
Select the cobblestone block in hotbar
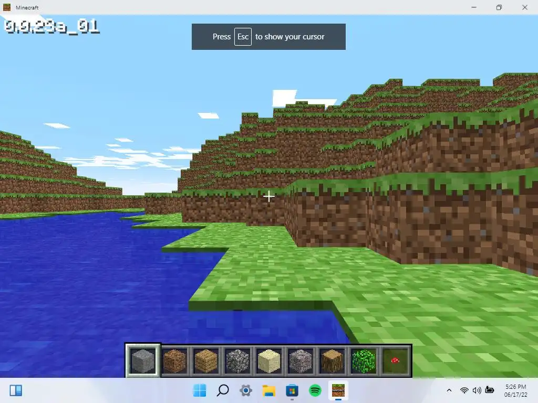coord(237,361)
